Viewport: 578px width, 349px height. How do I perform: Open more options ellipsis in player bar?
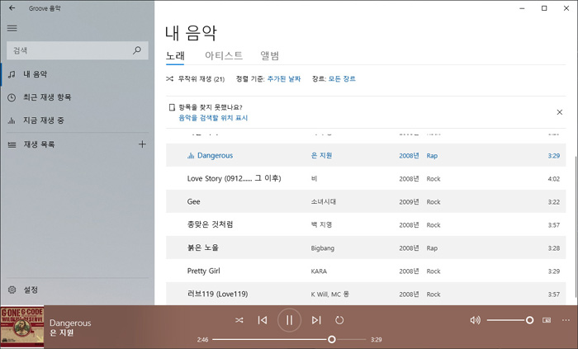tap(566, 320)
